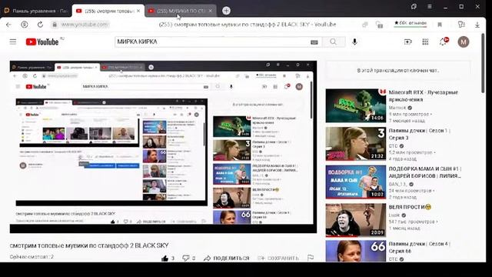Click the video title смотрим топовые мувики
Viewport: 492px width, 277px height.
click(x=89, y=245)
